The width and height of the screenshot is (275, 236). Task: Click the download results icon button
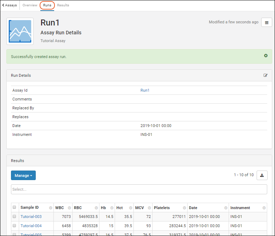coord(262,175)
